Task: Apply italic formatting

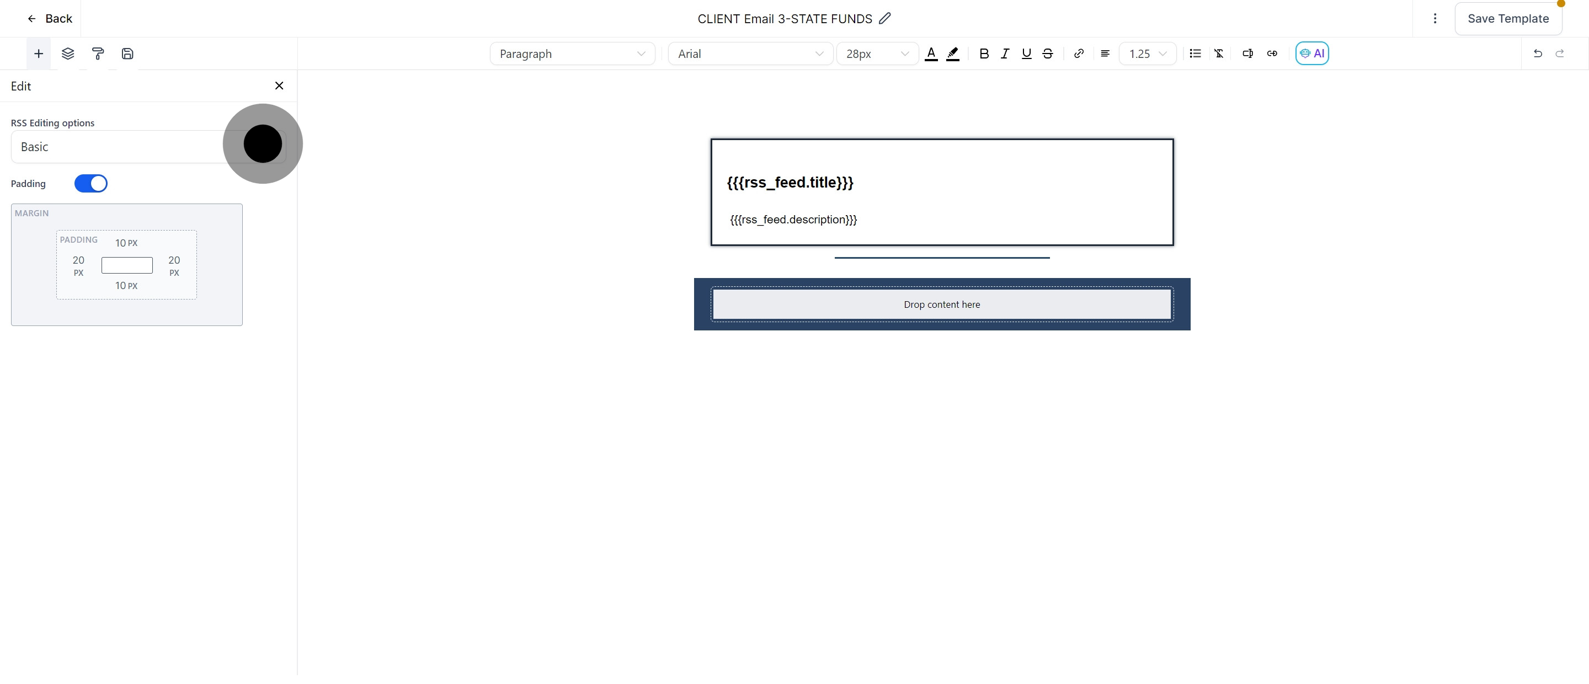Action: coord(1005,54)
